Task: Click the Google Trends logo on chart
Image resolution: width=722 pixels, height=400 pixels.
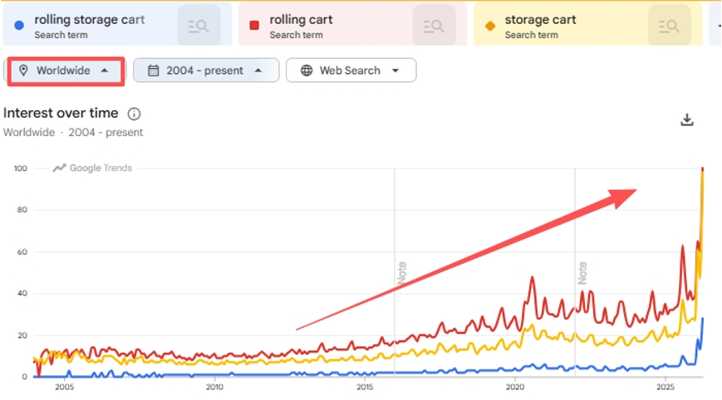Action: point(92,168)
